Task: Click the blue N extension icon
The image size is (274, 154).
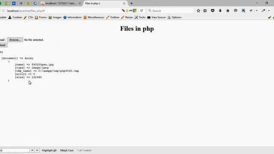Action: click(x=243, y=11)
